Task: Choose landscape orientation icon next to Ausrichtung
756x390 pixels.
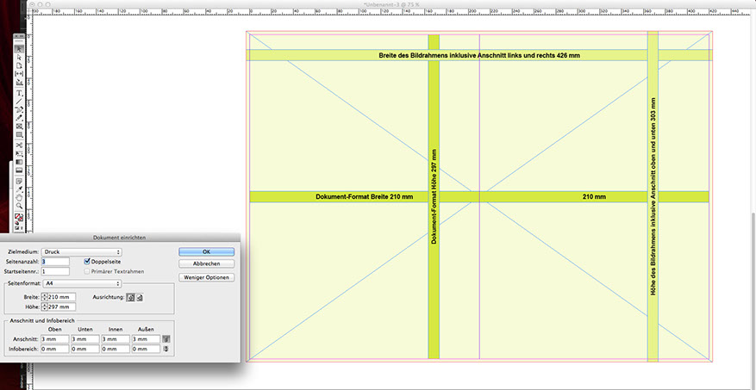Action: click(x=140, y=297)
